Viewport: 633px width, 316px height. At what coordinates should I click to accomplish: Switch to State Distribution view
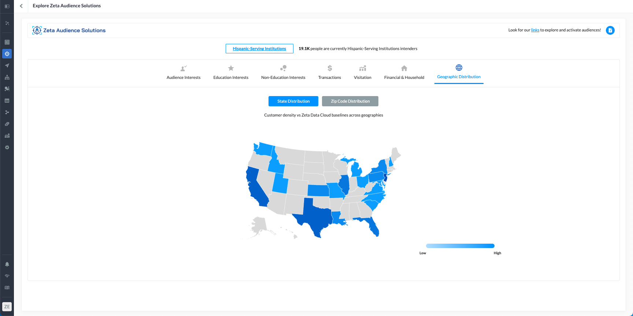tap(293, 101)
